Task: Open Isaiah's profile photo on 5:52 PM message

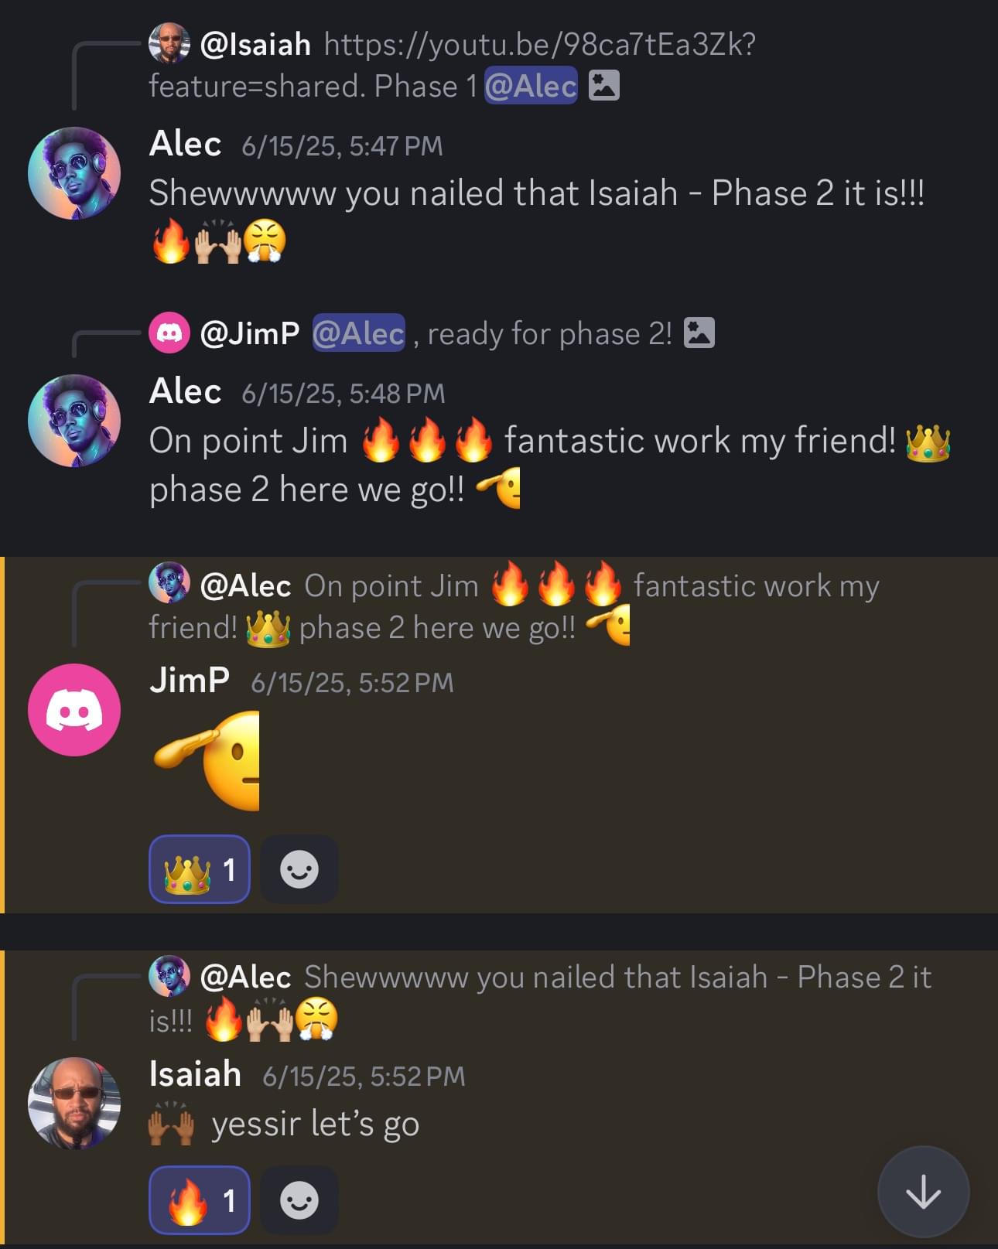Action: 74,1103
